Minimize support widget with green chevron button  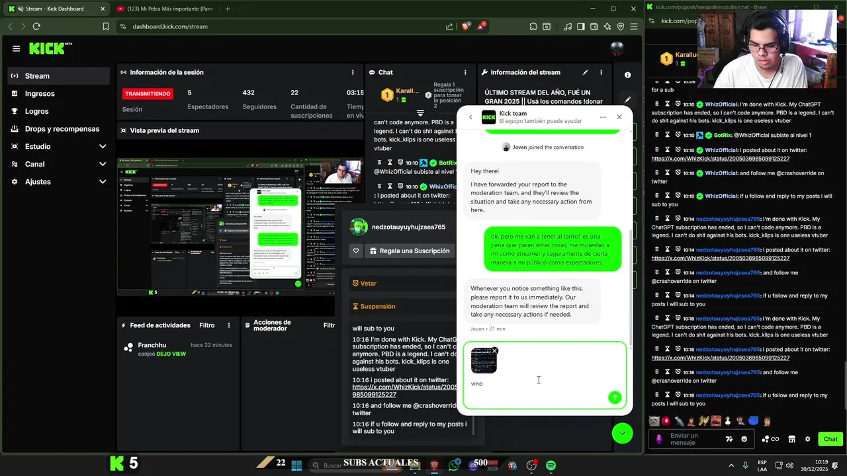(622, 433)
